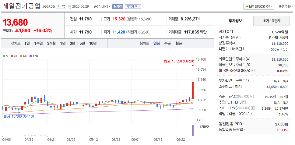The height and width of the screenshot is (145, 295).
Task: Click the 시가총액 value 1,520억원
Action: click(x=280, y=32)
